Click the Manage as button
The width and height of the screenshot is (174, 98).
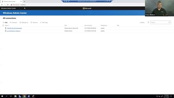point(24,22)
